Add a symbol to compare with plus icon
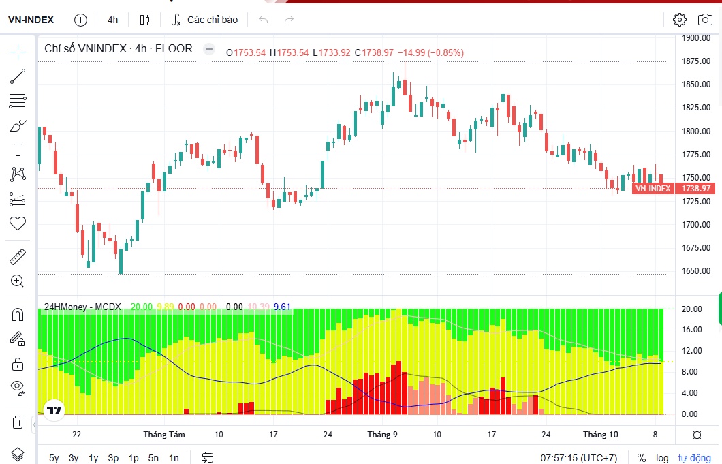Image resolution: width=722 pixels, height=464 pixels. pyautogui.click(x=80, y=20)
